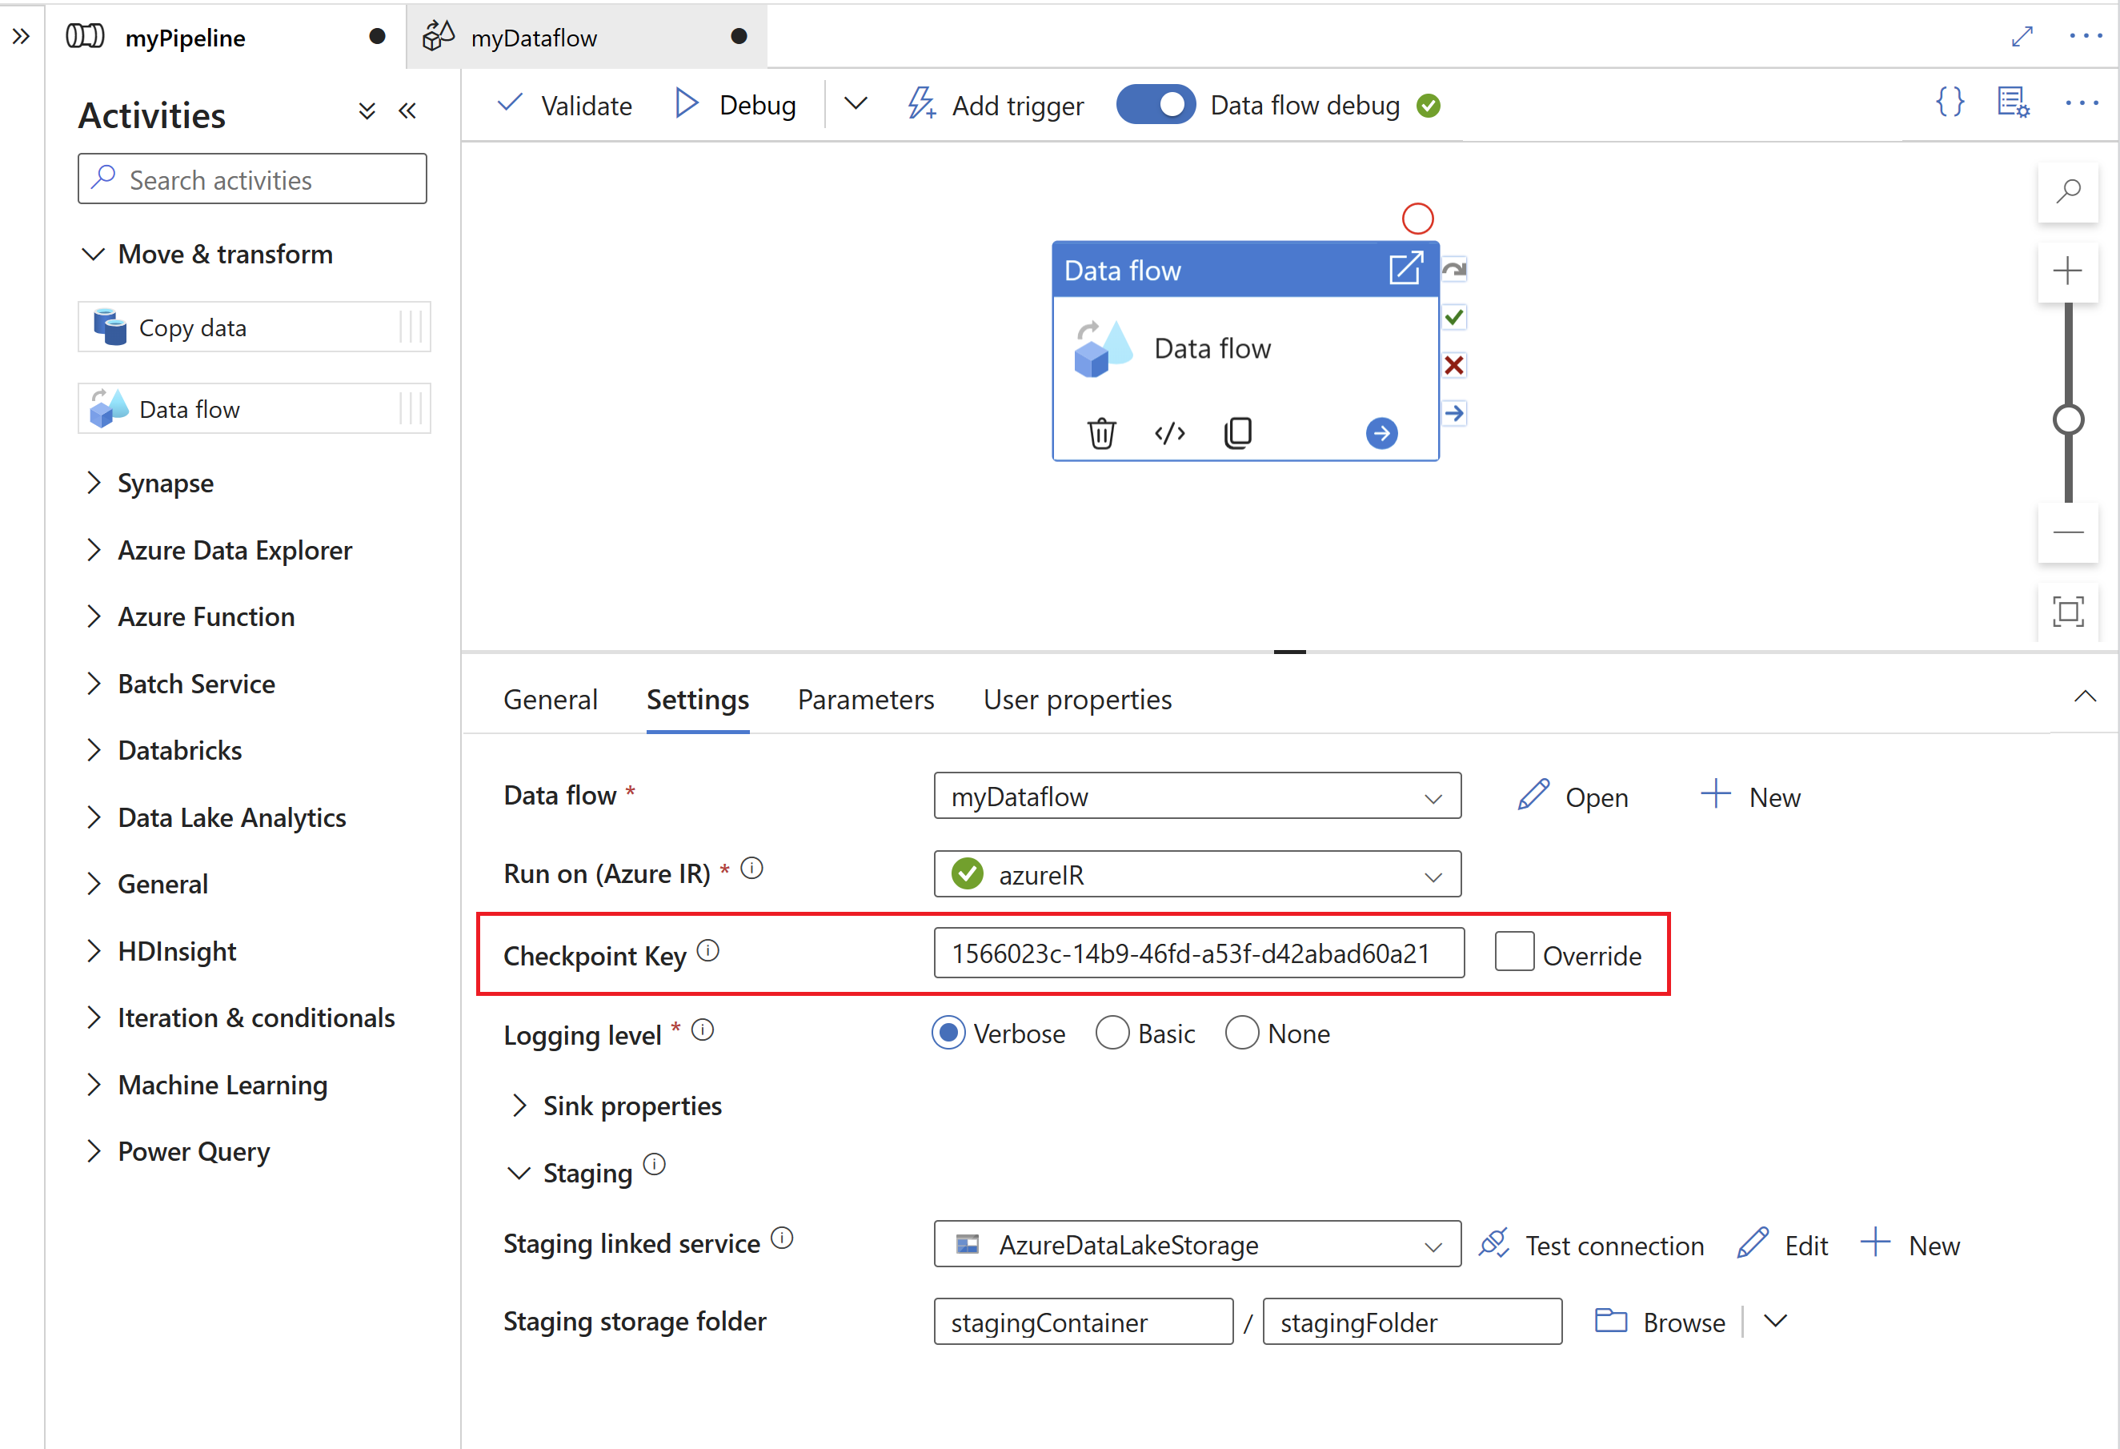Open the myDataflow dropdown selector
The height and width of the screenshot is (1449, 2120).
tap(1433, 797)
